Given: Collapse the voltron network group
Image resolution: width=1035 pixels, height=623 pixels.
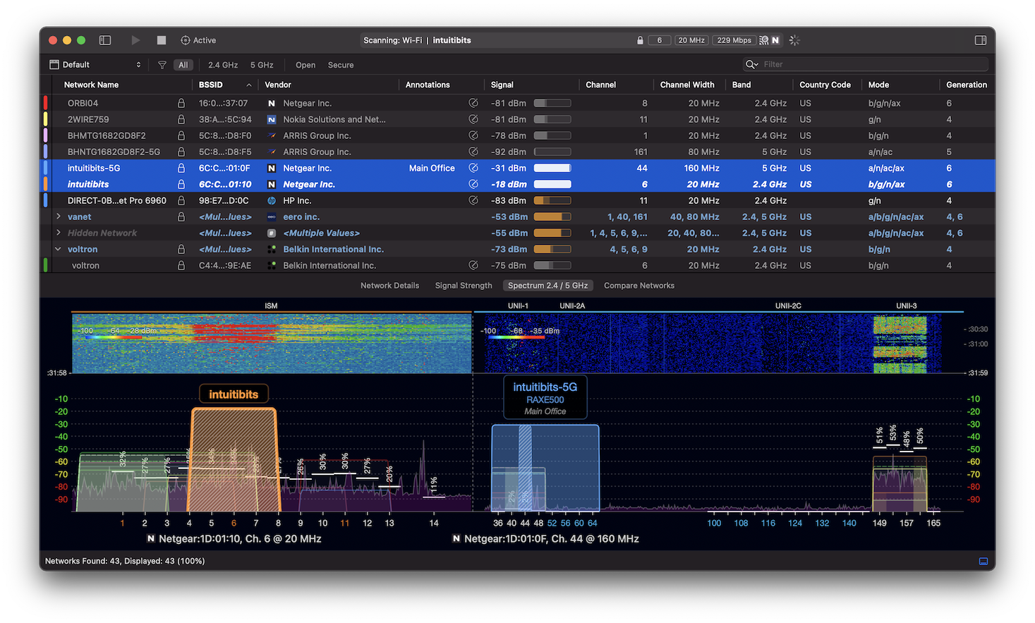Looking at the screenshot, I should (59, 249).
